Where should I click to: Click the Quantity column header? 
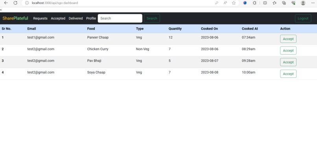click(x=175, y=29)
